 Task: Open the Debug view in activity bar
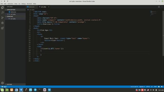[x=2, y=23]
